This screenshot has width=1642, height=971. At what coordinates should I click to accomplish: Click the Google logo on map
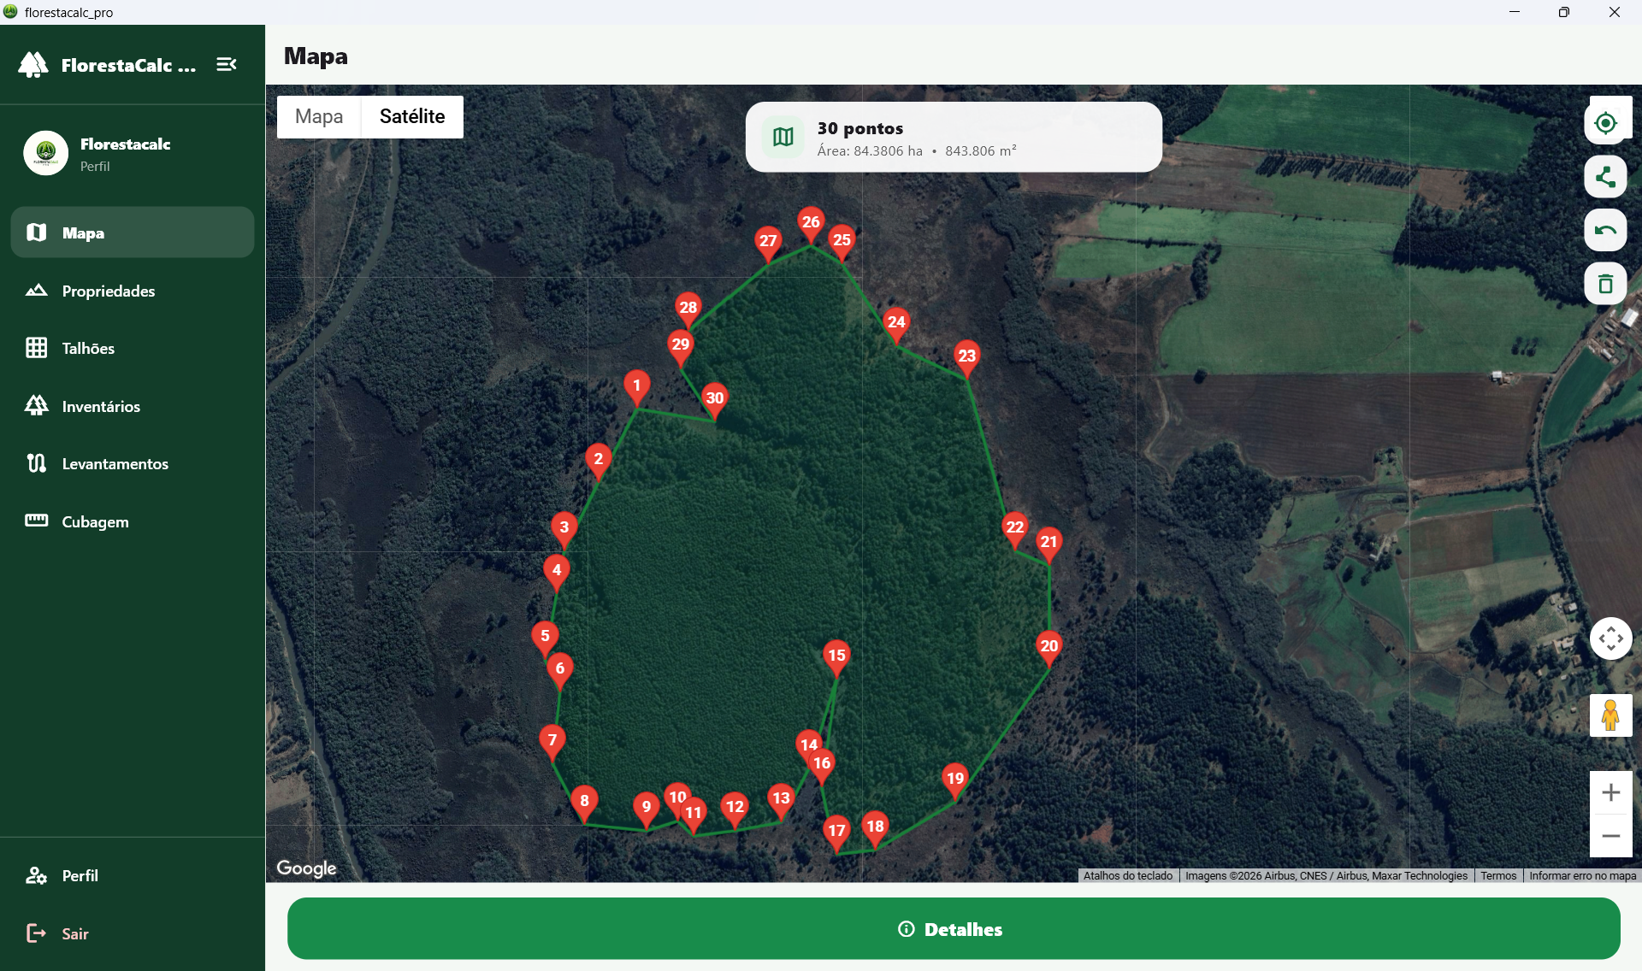coord(306,868)
